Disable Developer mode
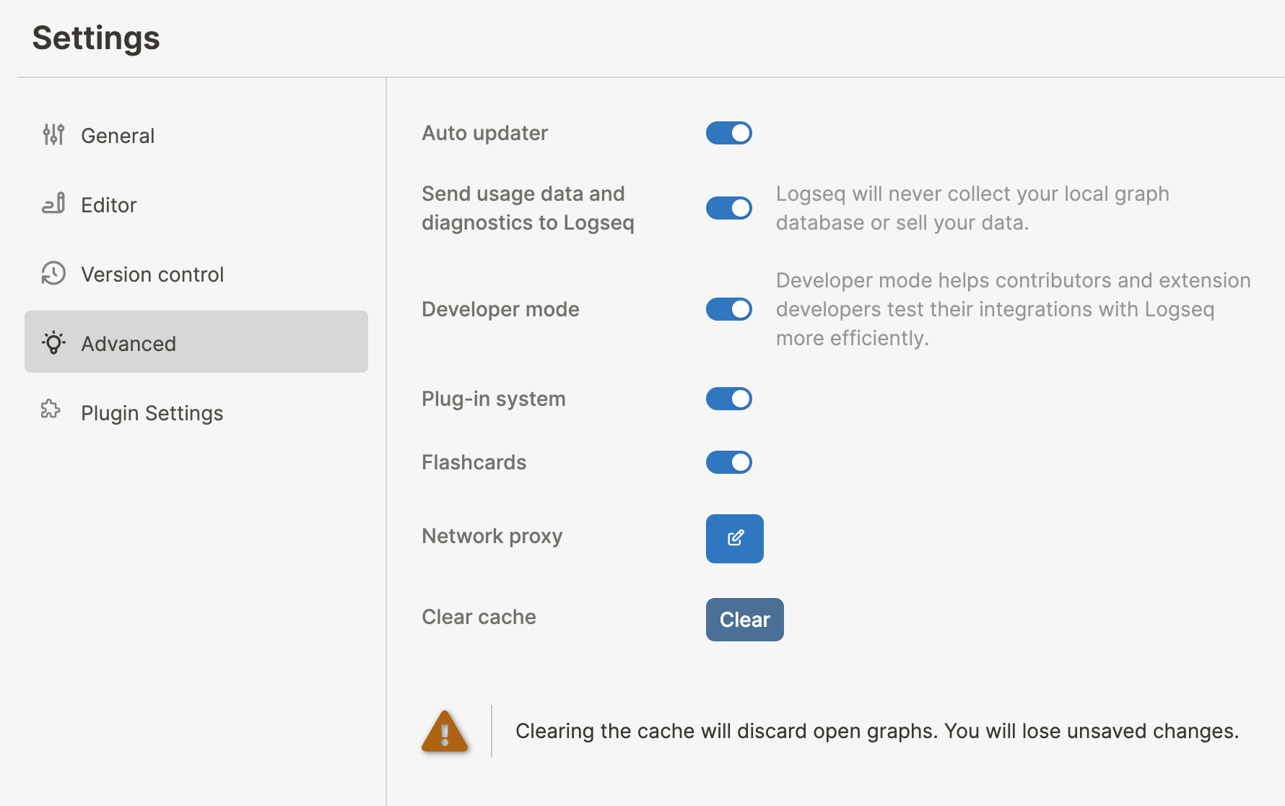 click(728, 309)
